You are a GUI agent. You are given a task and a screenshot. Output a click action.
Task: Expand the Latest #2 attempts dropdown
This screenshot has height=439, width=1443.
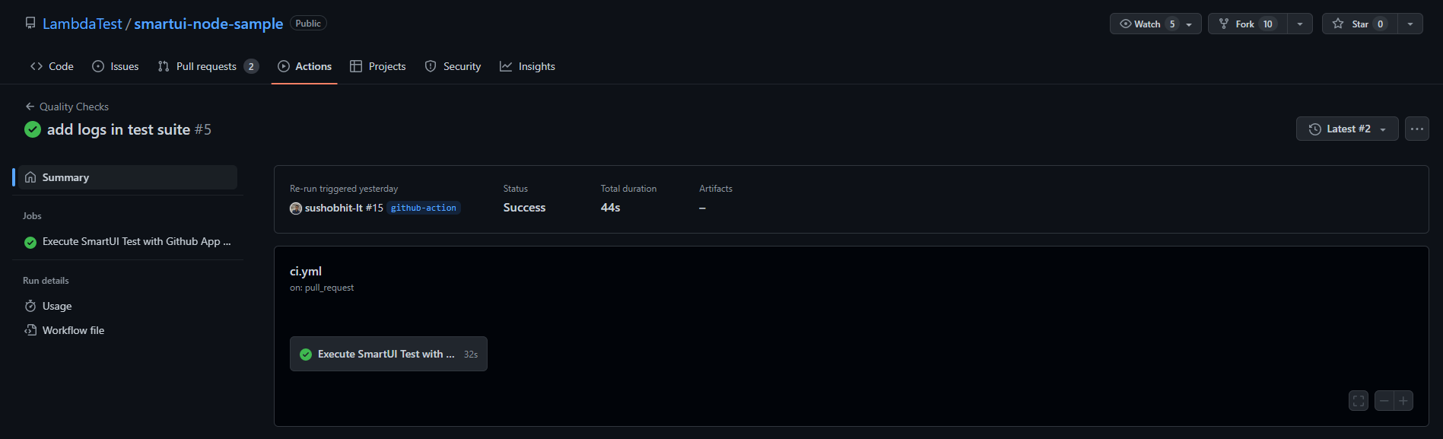[x=1347, y=129]
